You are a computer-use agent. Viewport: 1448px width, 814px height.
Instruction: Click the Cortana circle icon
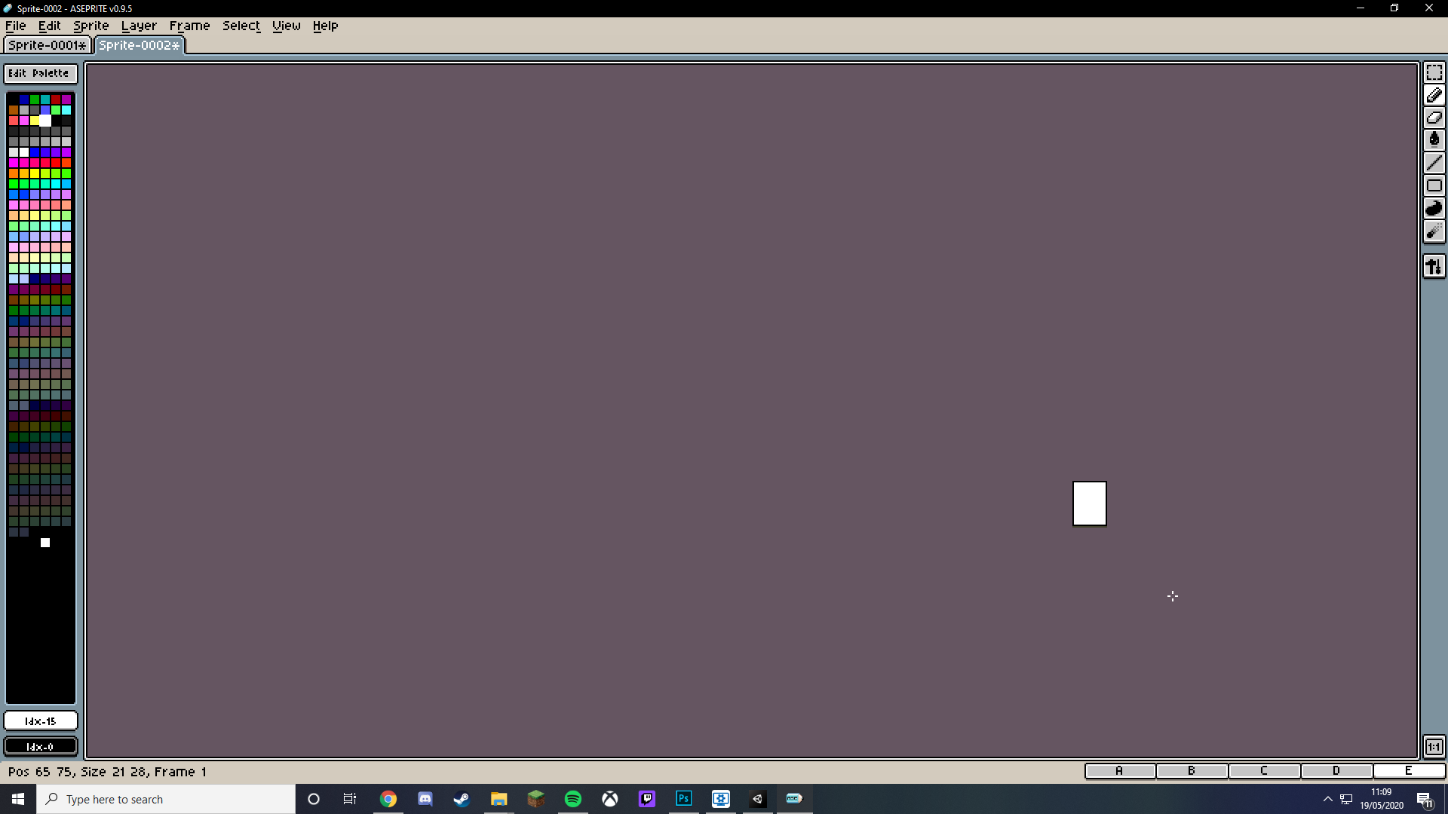click(314, 799)
